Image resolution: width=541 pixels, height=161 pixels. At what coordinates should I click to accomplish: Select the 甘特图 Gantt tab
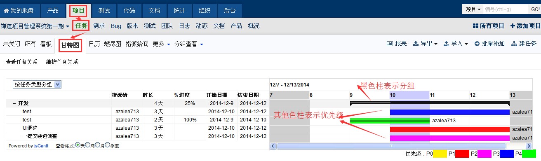[70, 45]
